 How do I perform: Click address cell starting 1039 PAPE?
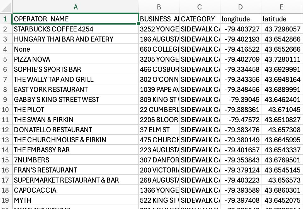point(159,89)
